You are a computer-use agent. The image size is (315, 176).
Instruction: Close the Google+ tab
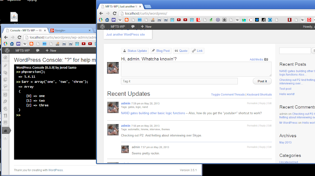[x=90, y=31]
